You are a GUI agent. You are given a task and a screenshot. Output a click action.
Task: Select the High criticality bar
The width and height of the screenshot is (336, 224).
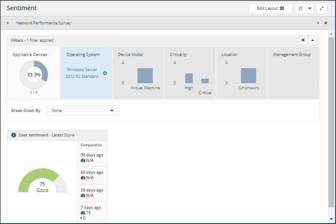click(189, 78)
